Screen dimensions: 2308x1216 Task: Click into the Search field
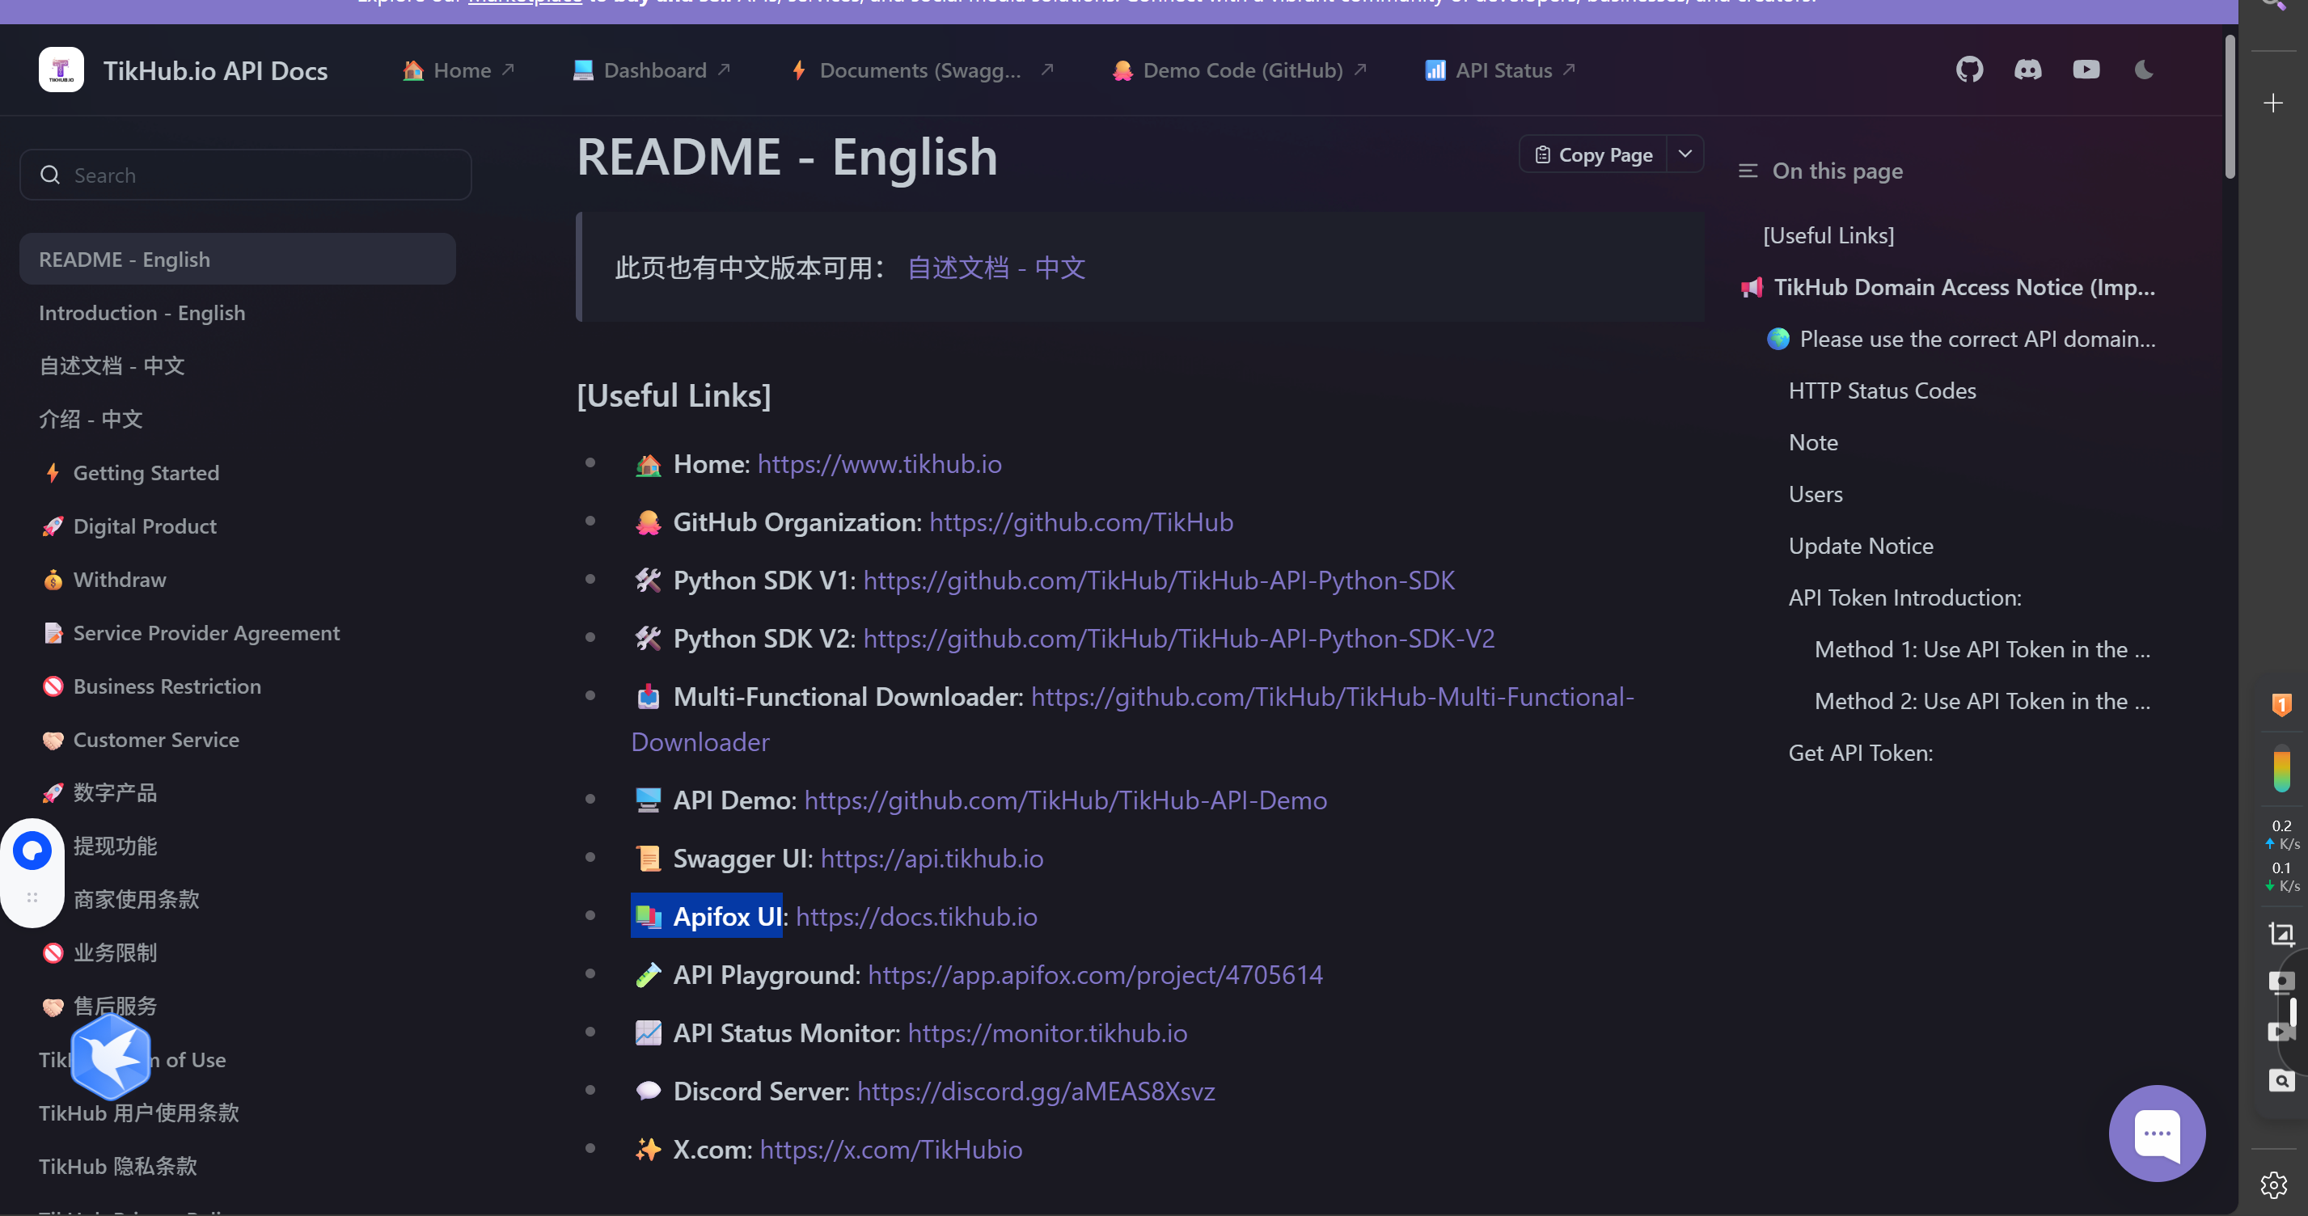246,175
